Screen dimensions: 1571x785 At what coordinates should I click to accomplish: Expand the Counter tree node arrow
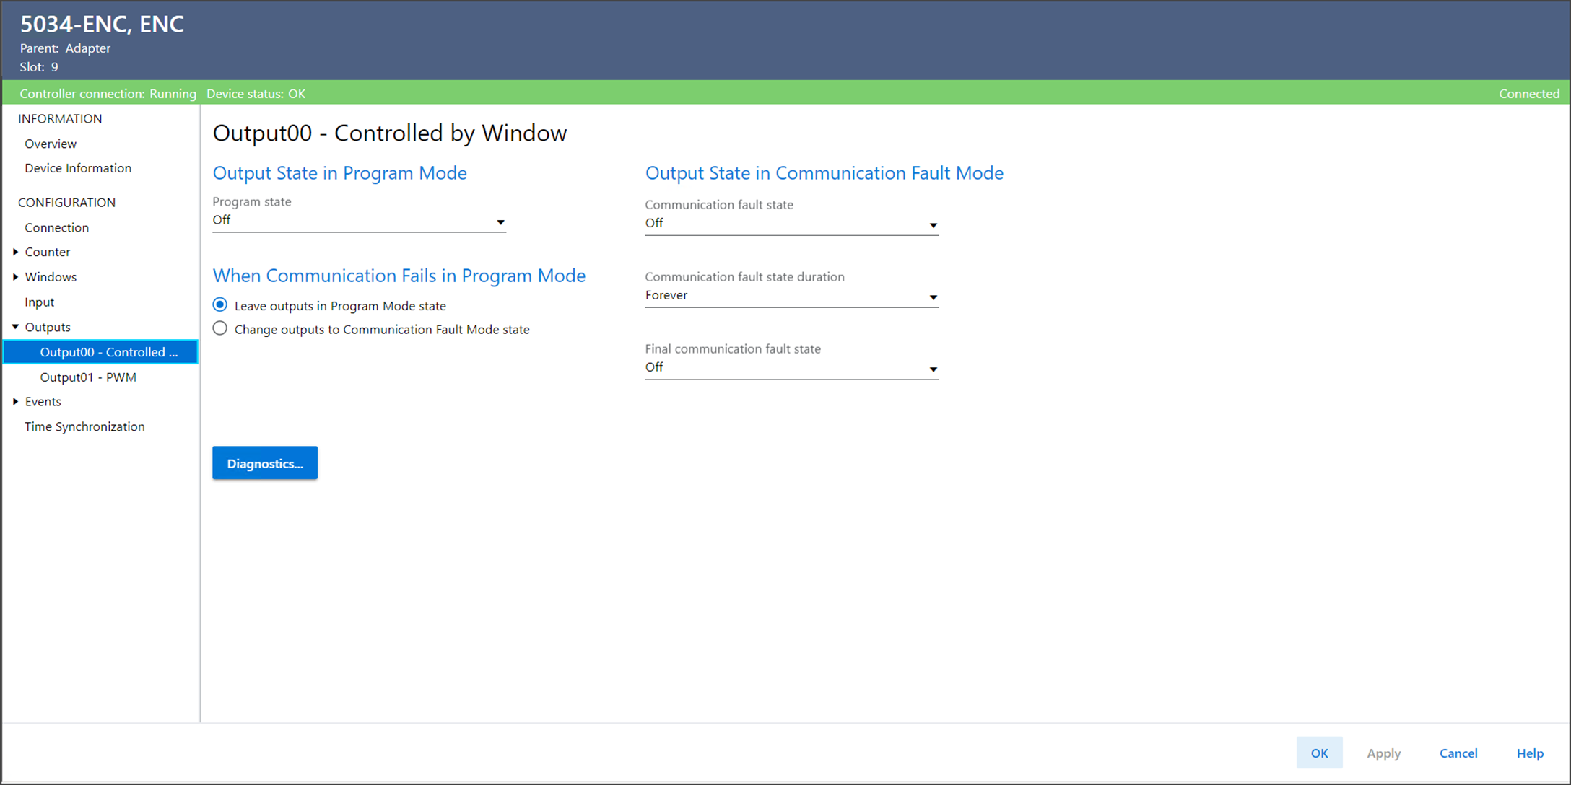15,252
